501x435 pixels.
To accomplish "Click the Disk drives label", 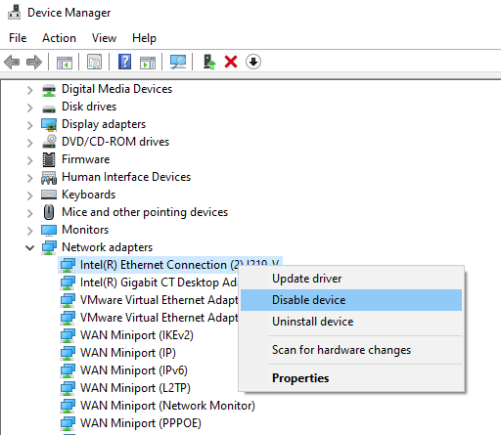I will [x=89, y=107].
